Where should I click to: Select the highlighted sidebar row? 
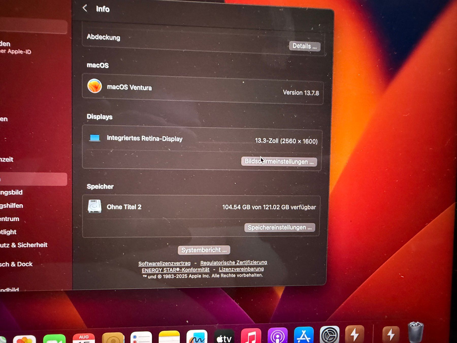coord(34,179)
